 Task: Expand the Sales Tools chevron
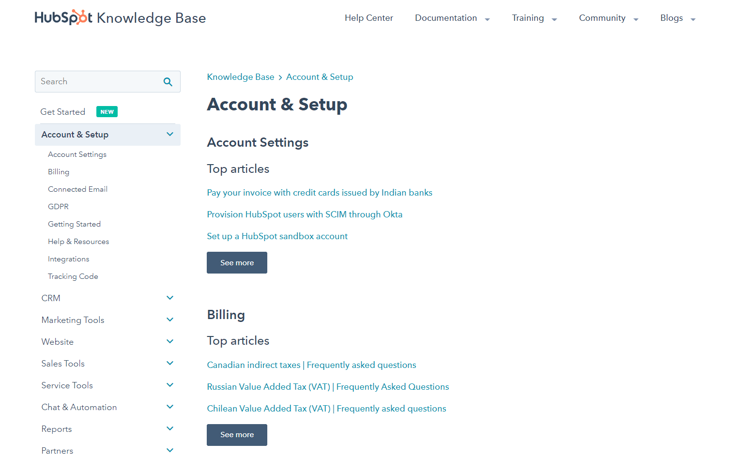[170, 363]
